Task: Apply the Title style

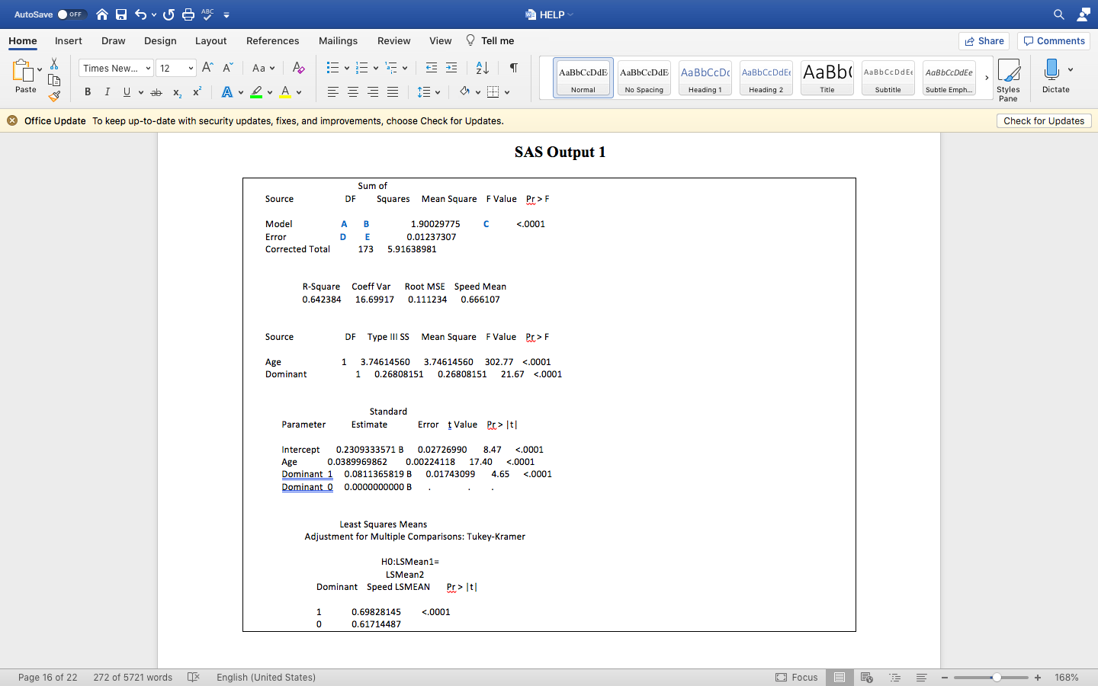Action: point(827,78)
